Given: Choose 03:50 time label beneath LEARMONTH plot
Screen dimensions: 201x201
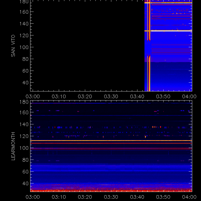Looking at the screenshot, I should coord(163,197).
